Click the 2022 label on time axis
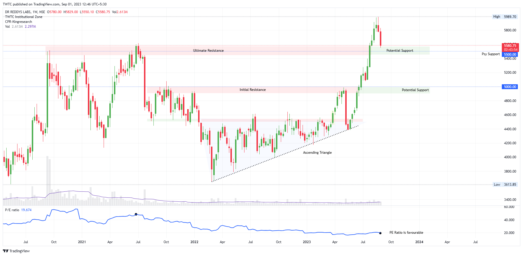 194,242
